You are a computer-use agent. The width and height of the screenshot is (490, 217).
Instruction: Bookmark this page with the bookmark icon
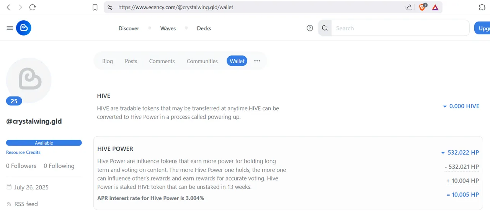(x=95, y=7)
